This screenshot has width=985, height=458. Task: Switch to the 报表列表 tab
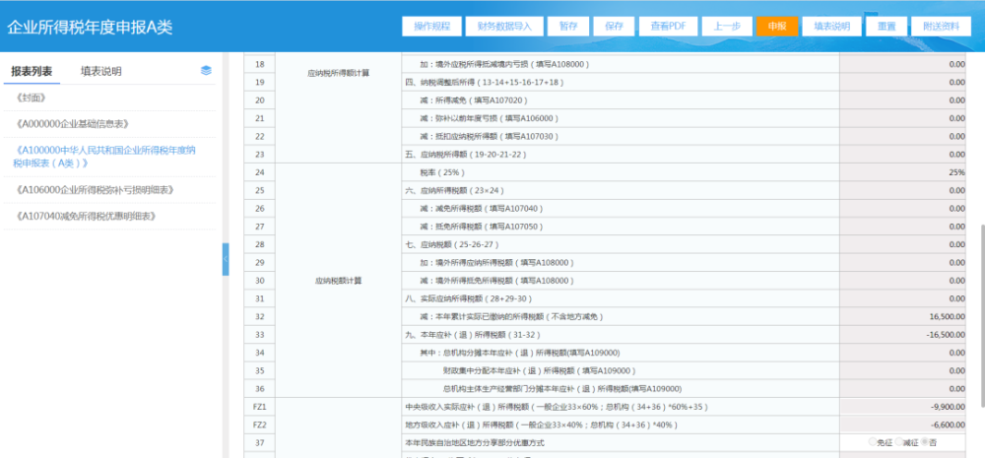coord(32,72)
